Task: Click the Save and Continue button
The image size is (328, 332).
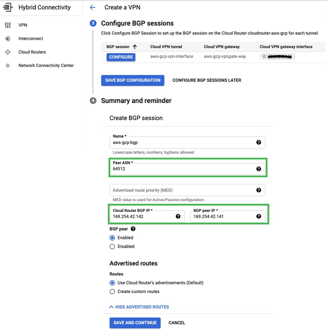Action: [135, 323]
